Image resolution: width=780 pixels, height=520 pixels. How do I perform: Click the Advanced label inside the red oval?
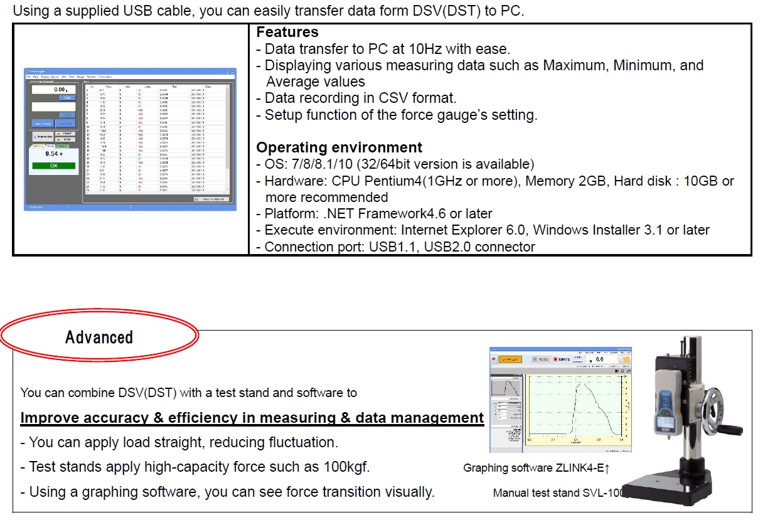click(x=99, y=337)
